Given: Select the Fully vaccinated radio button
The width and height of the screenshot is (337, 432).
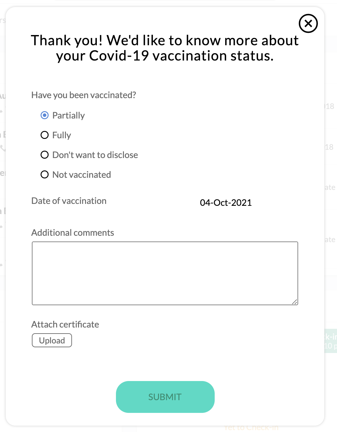Looking at the screenshot, I should 45,135.
